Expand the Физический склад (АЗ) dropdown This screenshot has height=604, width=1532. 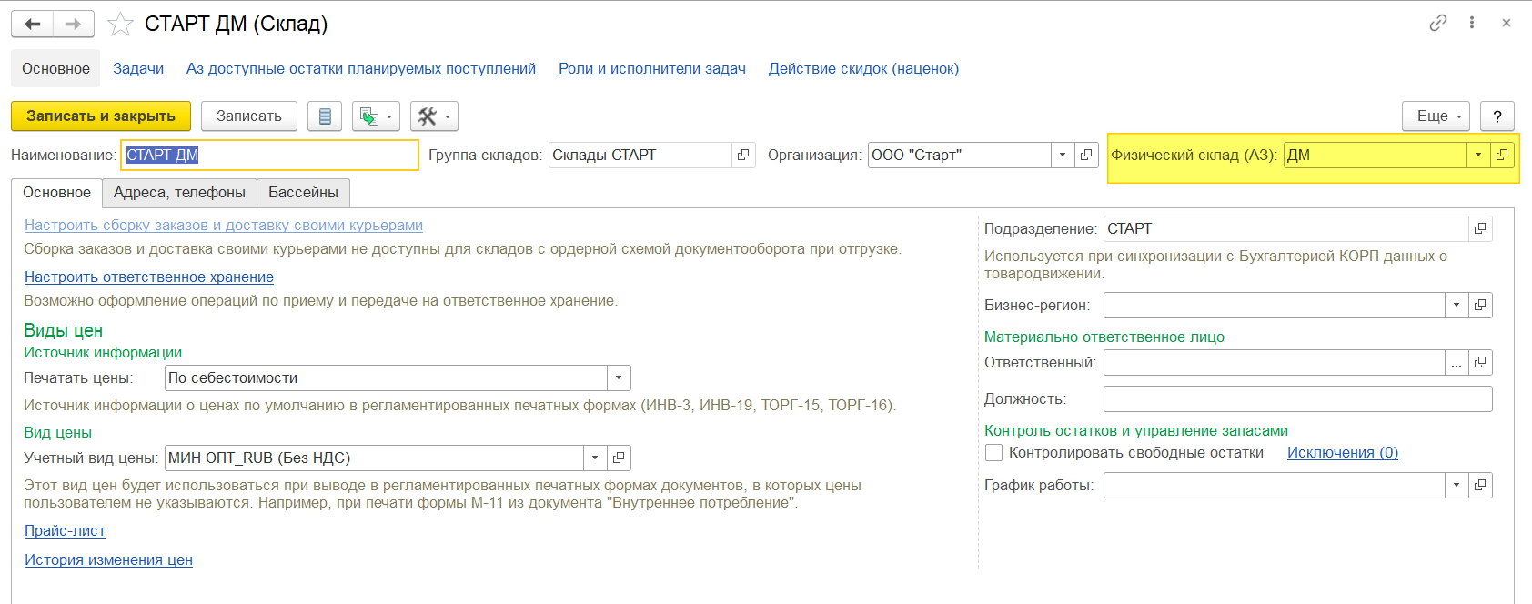coord(1478,155)
